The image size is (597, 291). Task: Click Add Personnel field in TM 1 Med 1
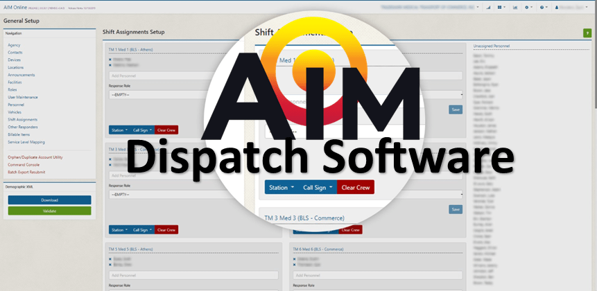tap(160, 76)
